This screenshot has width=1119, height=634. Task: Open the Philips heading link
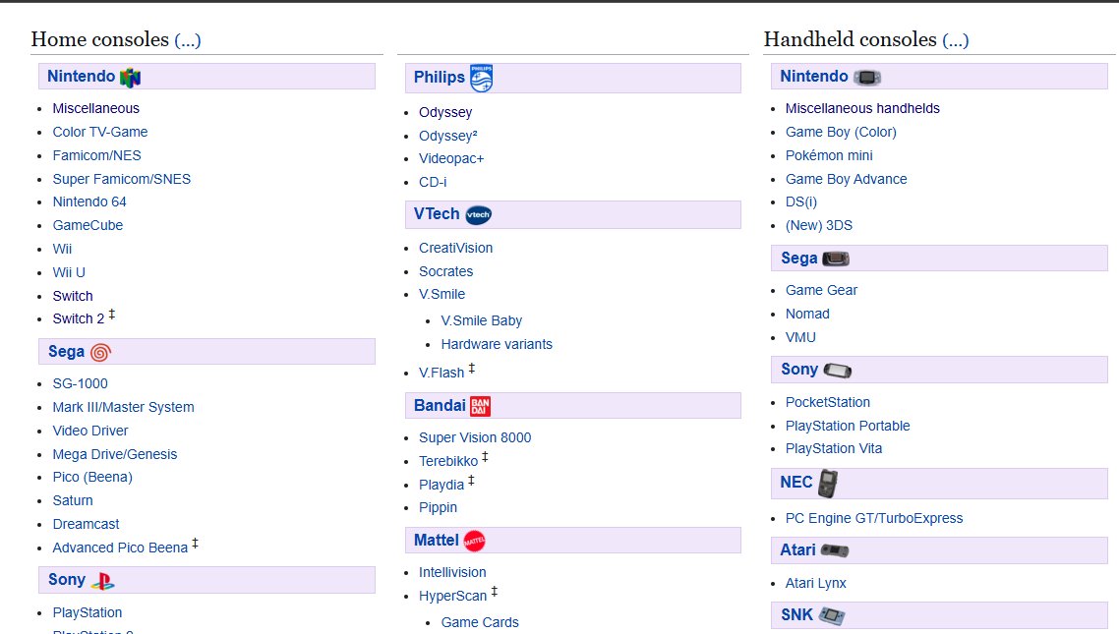pyautogui.click(x=439, y=77)
